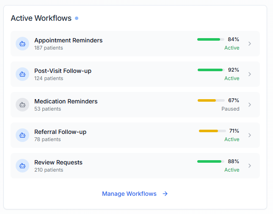Click the Review Requests robot icon

[22, 166]
